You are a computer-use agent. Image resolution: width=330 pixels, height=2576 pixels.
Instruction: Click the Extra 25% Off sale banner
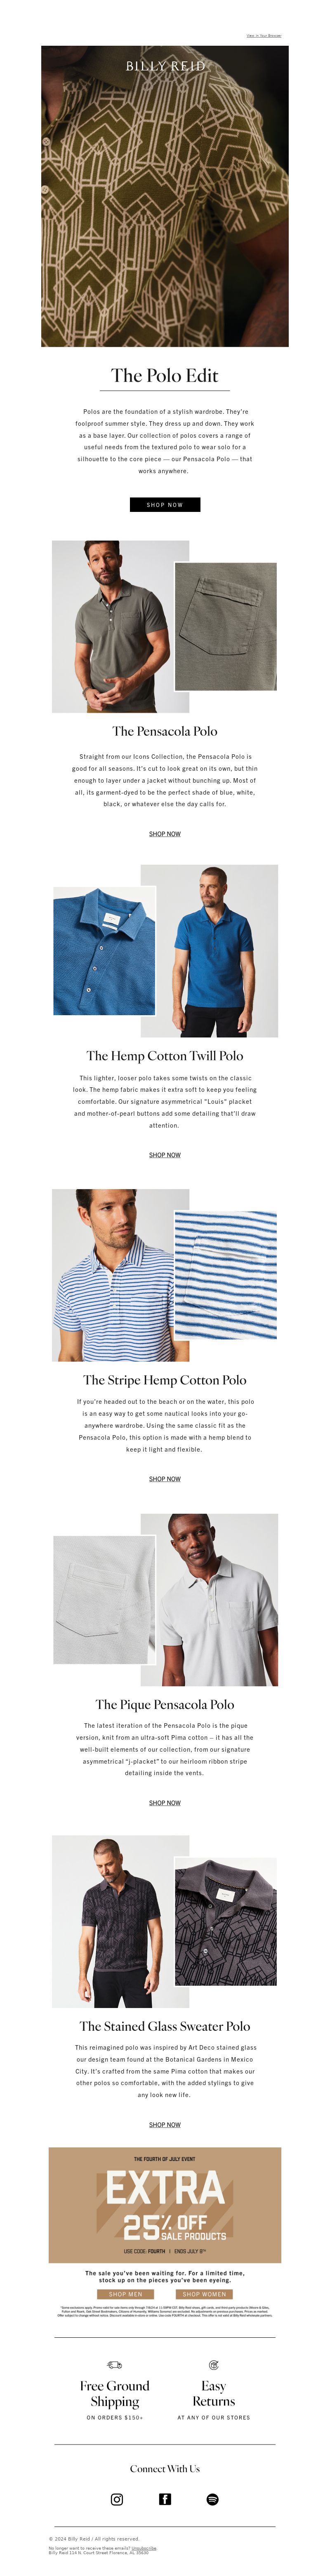pyautogui.click(x=165, y=2205)
